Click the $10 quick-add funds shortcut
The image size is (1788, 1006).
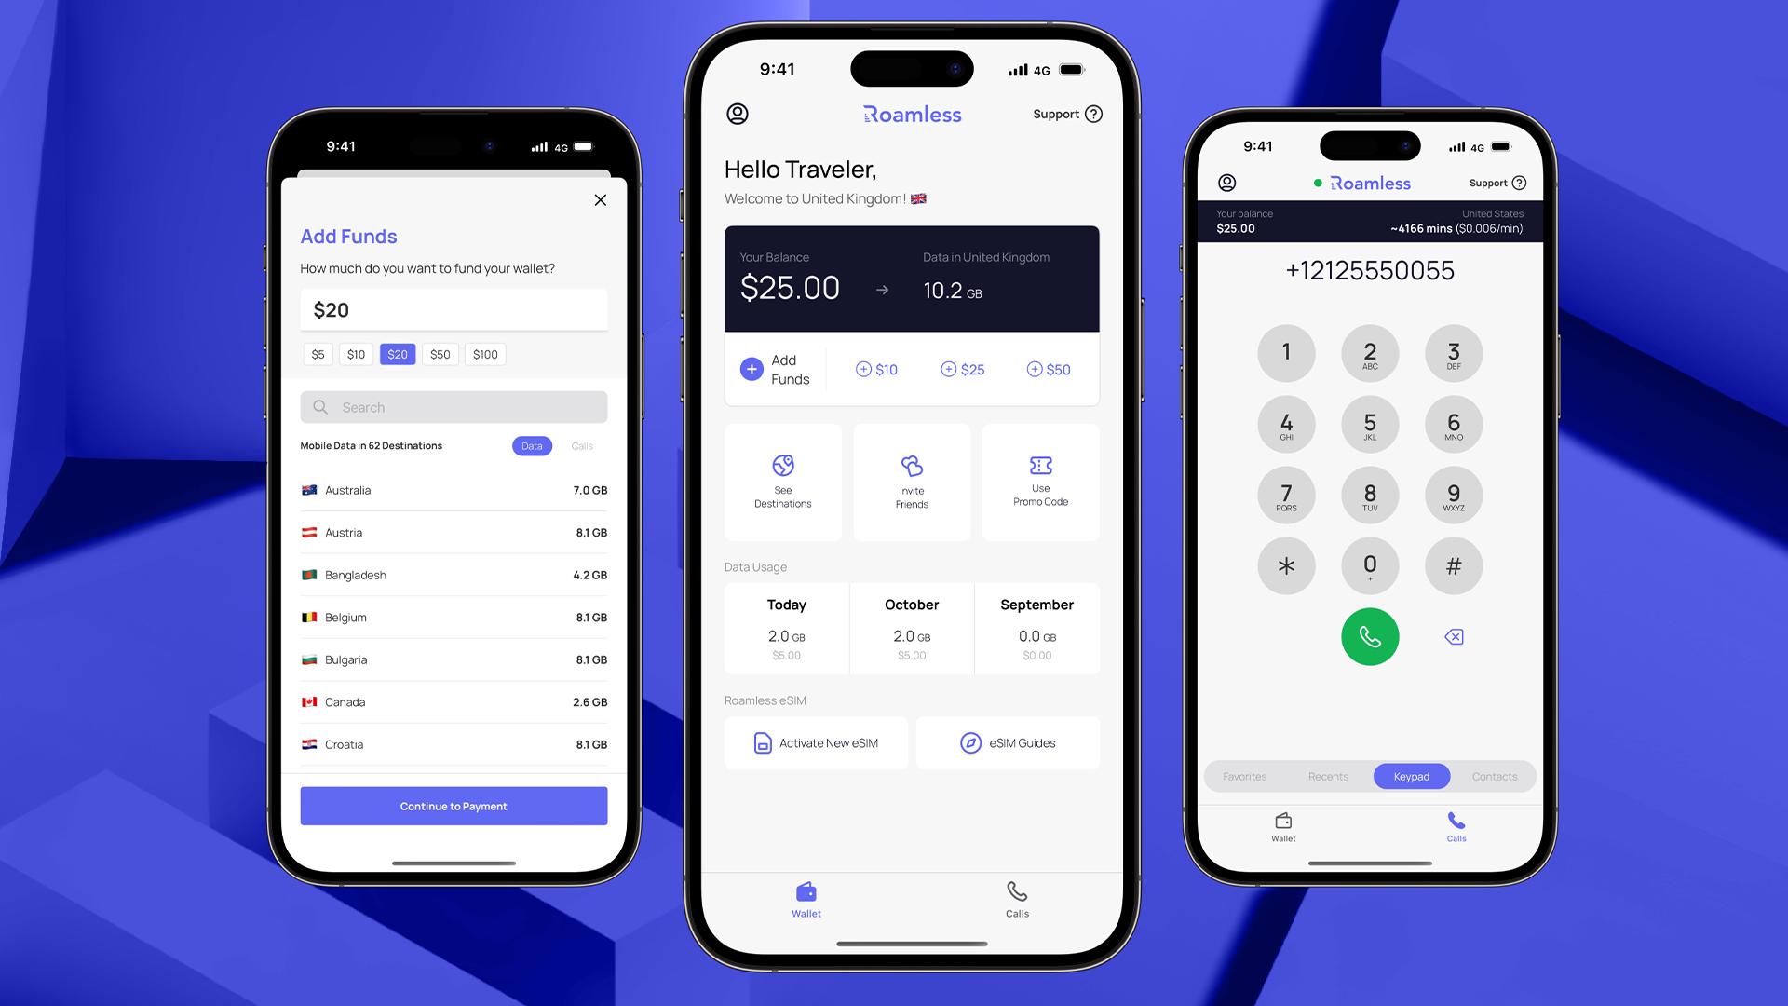point(875,370)
